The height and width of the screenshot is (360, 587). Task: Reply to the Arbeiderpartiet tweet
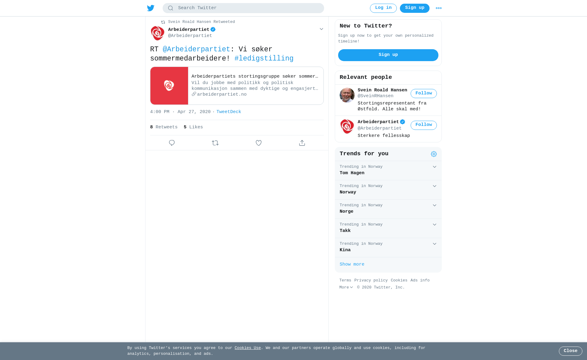(172, 143)
